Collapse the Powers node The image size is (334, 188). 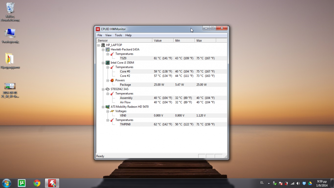[x=108, y=80]
